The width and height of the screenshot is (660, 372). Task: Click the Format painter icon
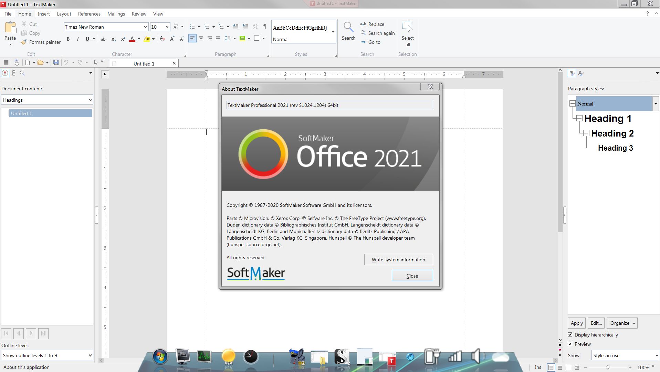[24, 42]
